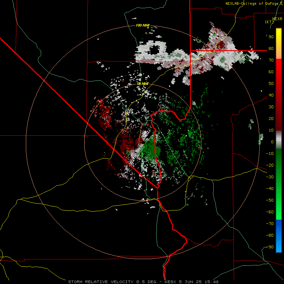Click the positive '90' label on velocity scale

[x=271, y=37]
